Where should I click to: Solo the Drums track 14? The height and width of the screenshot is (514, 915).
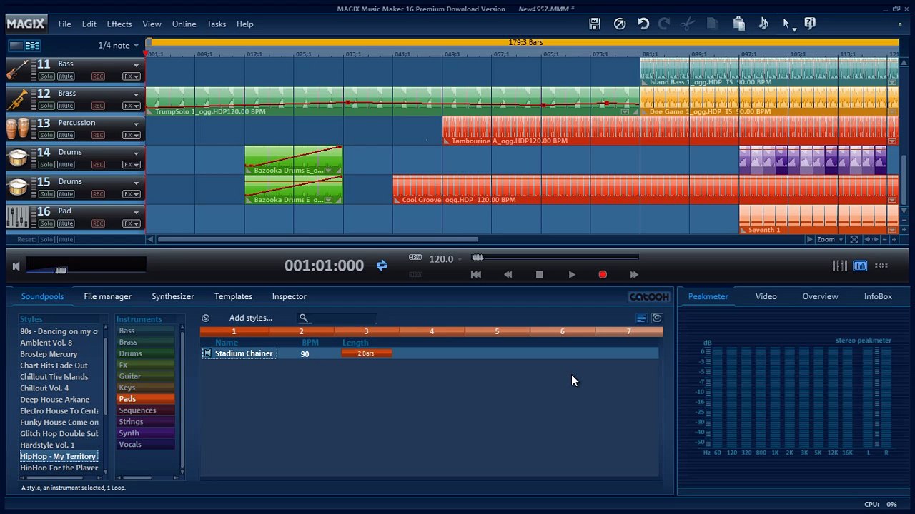click(x=46, y=164)
